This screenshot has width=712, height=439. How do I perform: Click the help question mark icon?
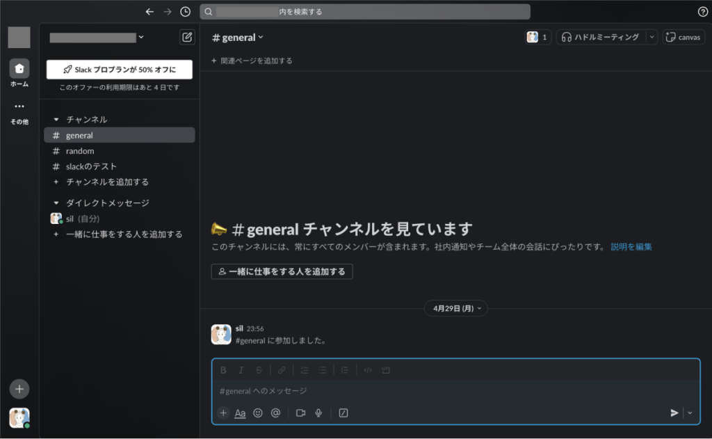click(x=702, y=12)
